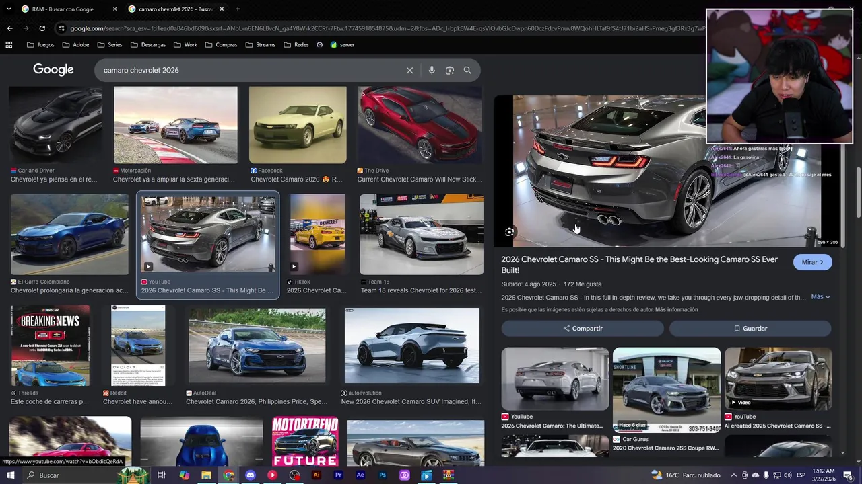Open related 'AI created 2025 Camaro SS' thumbnail
862x484 pixels.
click(x=778, y=379)
